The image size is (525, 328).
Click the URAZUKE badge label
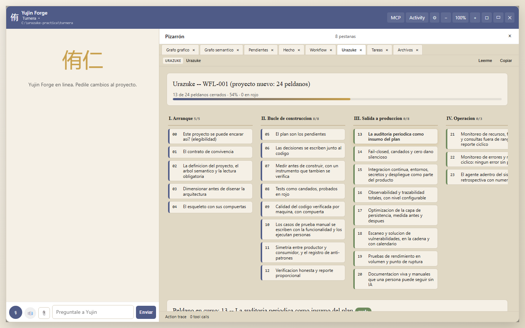[173, 61]
